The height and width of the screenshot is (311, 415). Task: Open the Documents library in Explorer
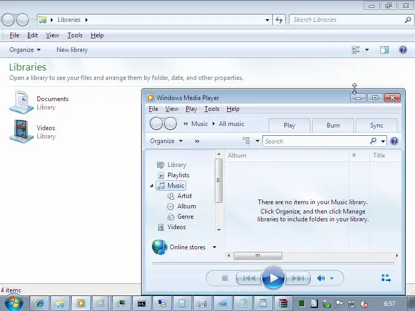click(39, 103)
